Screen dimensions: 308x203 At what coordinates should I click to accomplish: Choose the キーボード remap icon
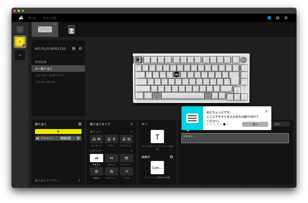click(96, 139)
